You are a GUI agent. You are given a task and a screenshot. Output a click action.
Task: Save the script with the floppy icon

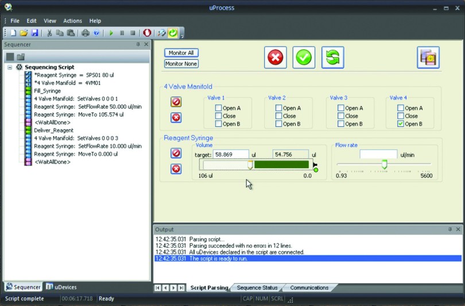tap(34, 33)
